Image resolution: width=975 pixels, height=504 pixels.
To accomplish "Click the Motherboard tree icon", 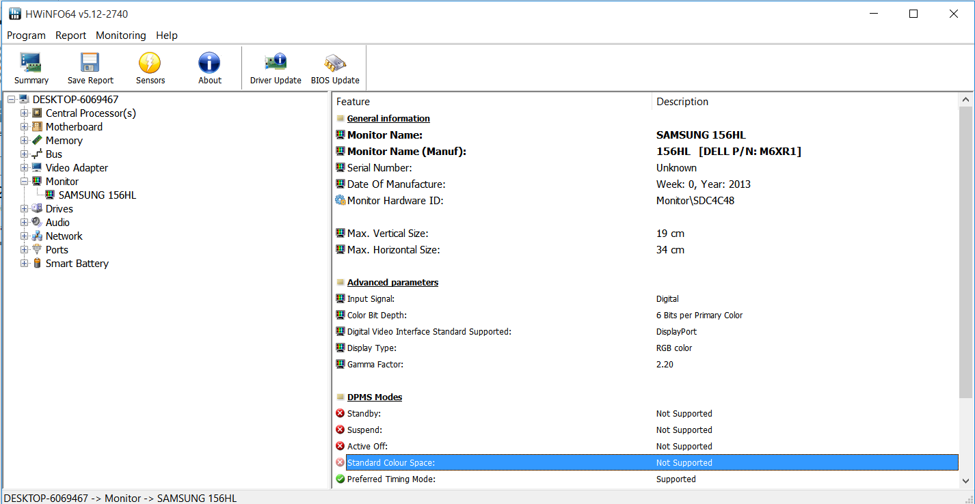I will point(37,127).
